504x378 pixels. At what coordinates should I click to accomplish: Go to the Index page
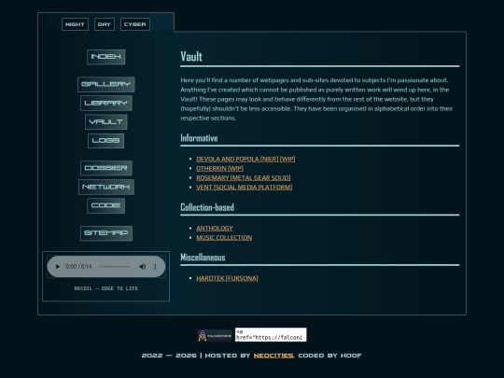click(x=106, y=57)
